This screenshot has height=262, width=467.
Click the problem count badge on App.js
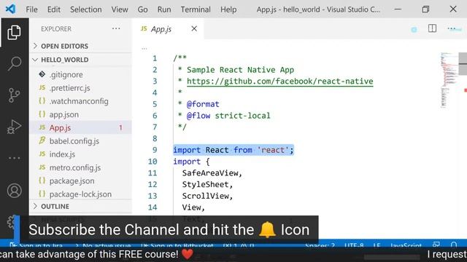click(x=120, y=128)
